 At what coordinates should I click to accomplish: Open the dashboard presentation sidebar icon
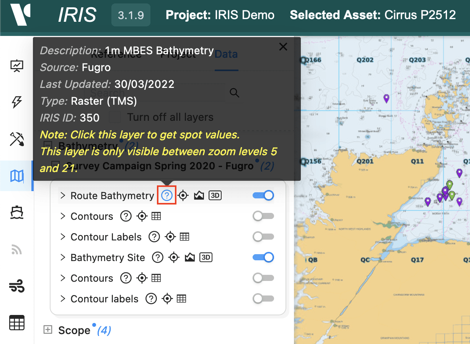(x=17, y=66)
